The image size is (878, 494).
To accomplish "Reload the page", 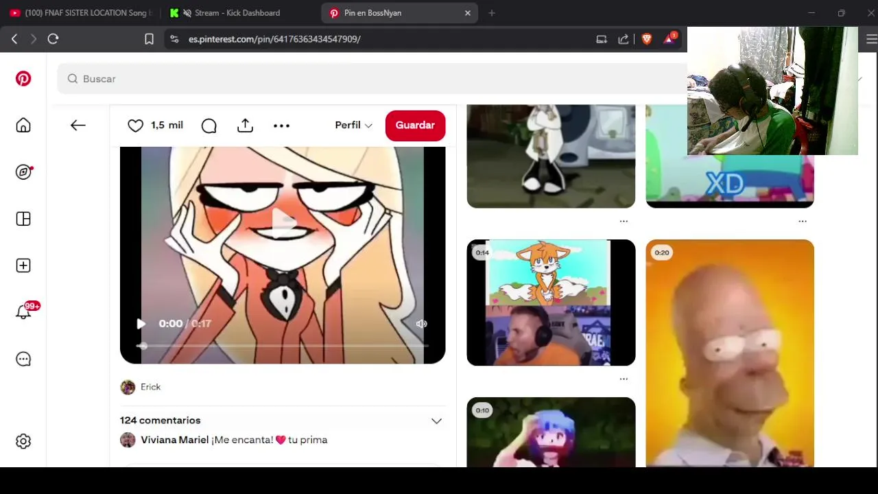I will (x=53, y=39).
